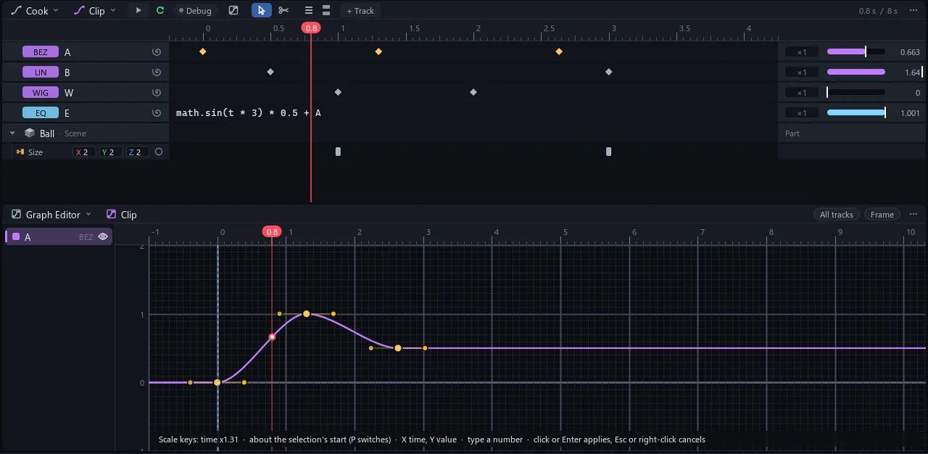Edit the math.sin expression on track E
This screenshot has height=454, width=928.
click(x=249, y=113)
